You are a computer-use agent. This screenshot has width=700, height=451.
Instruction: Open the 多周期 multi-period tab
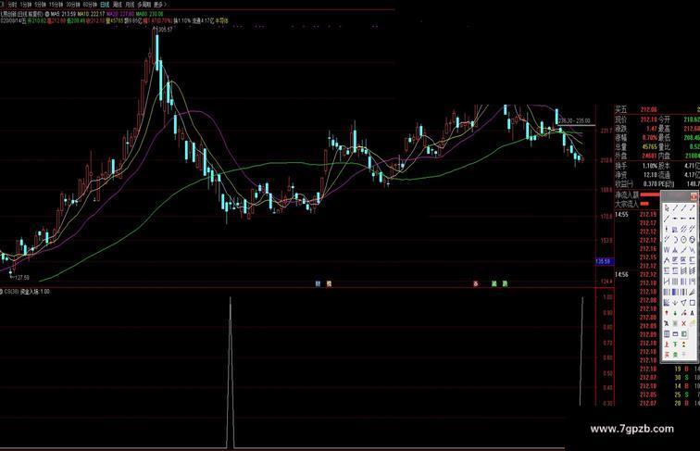click(x=144, y=4)
